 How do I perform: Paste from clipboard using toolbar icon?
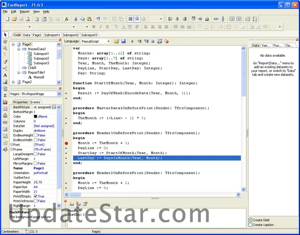pos(89,19)
